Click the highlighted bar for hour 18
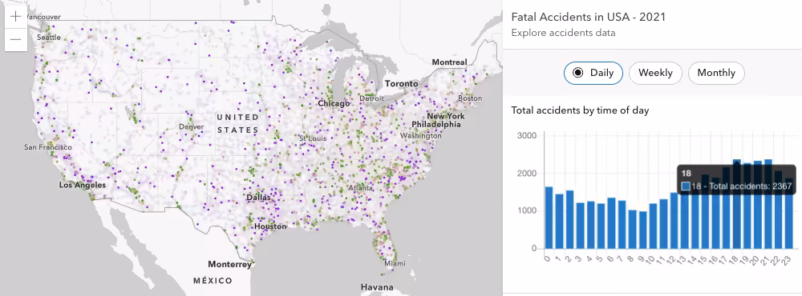The image size is (802, 296). (x=737, y=204)
